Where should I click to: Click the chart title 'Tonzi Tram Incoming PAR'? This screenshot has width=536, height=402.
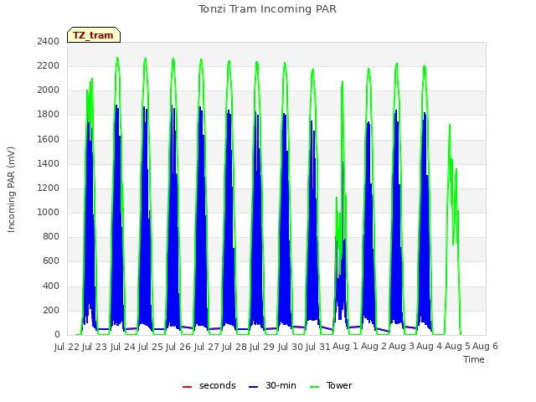267,9
